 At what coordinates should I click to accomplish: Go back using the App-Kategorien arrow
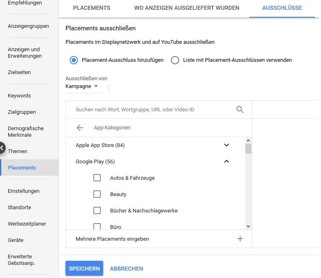[x=79, y=128]
